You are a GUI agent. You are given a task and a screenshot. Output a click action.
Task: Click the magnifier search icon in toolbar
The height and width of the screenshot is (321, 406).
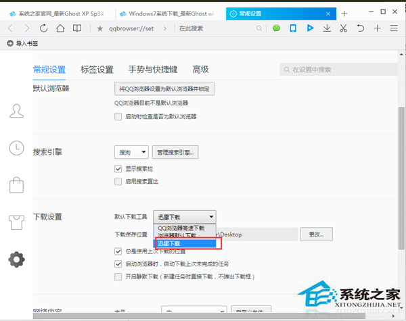(259, 28)
